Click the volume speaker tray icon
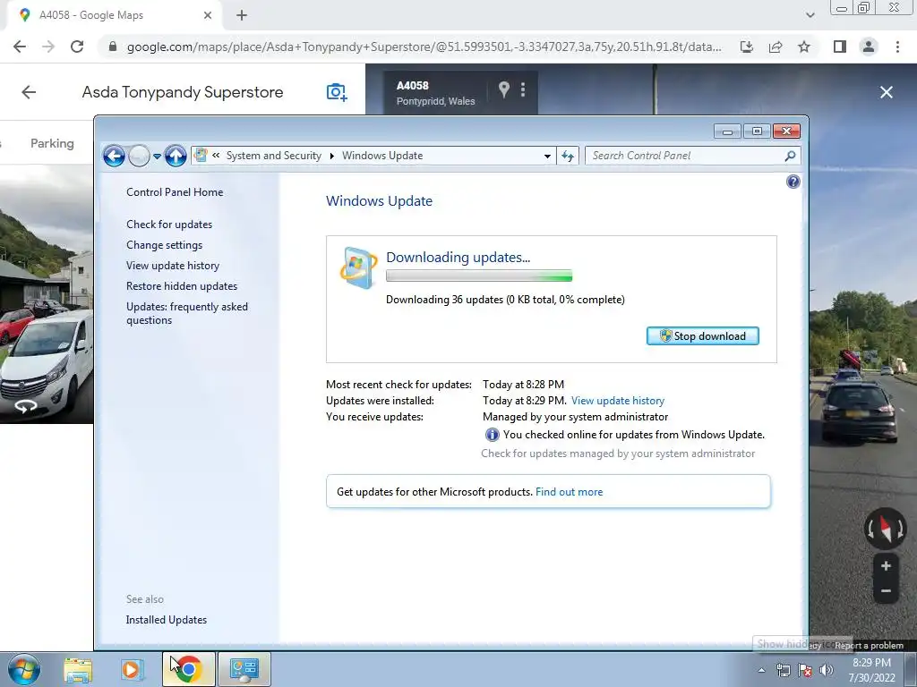Screen dimensions: 917x687 coord(827,670)
